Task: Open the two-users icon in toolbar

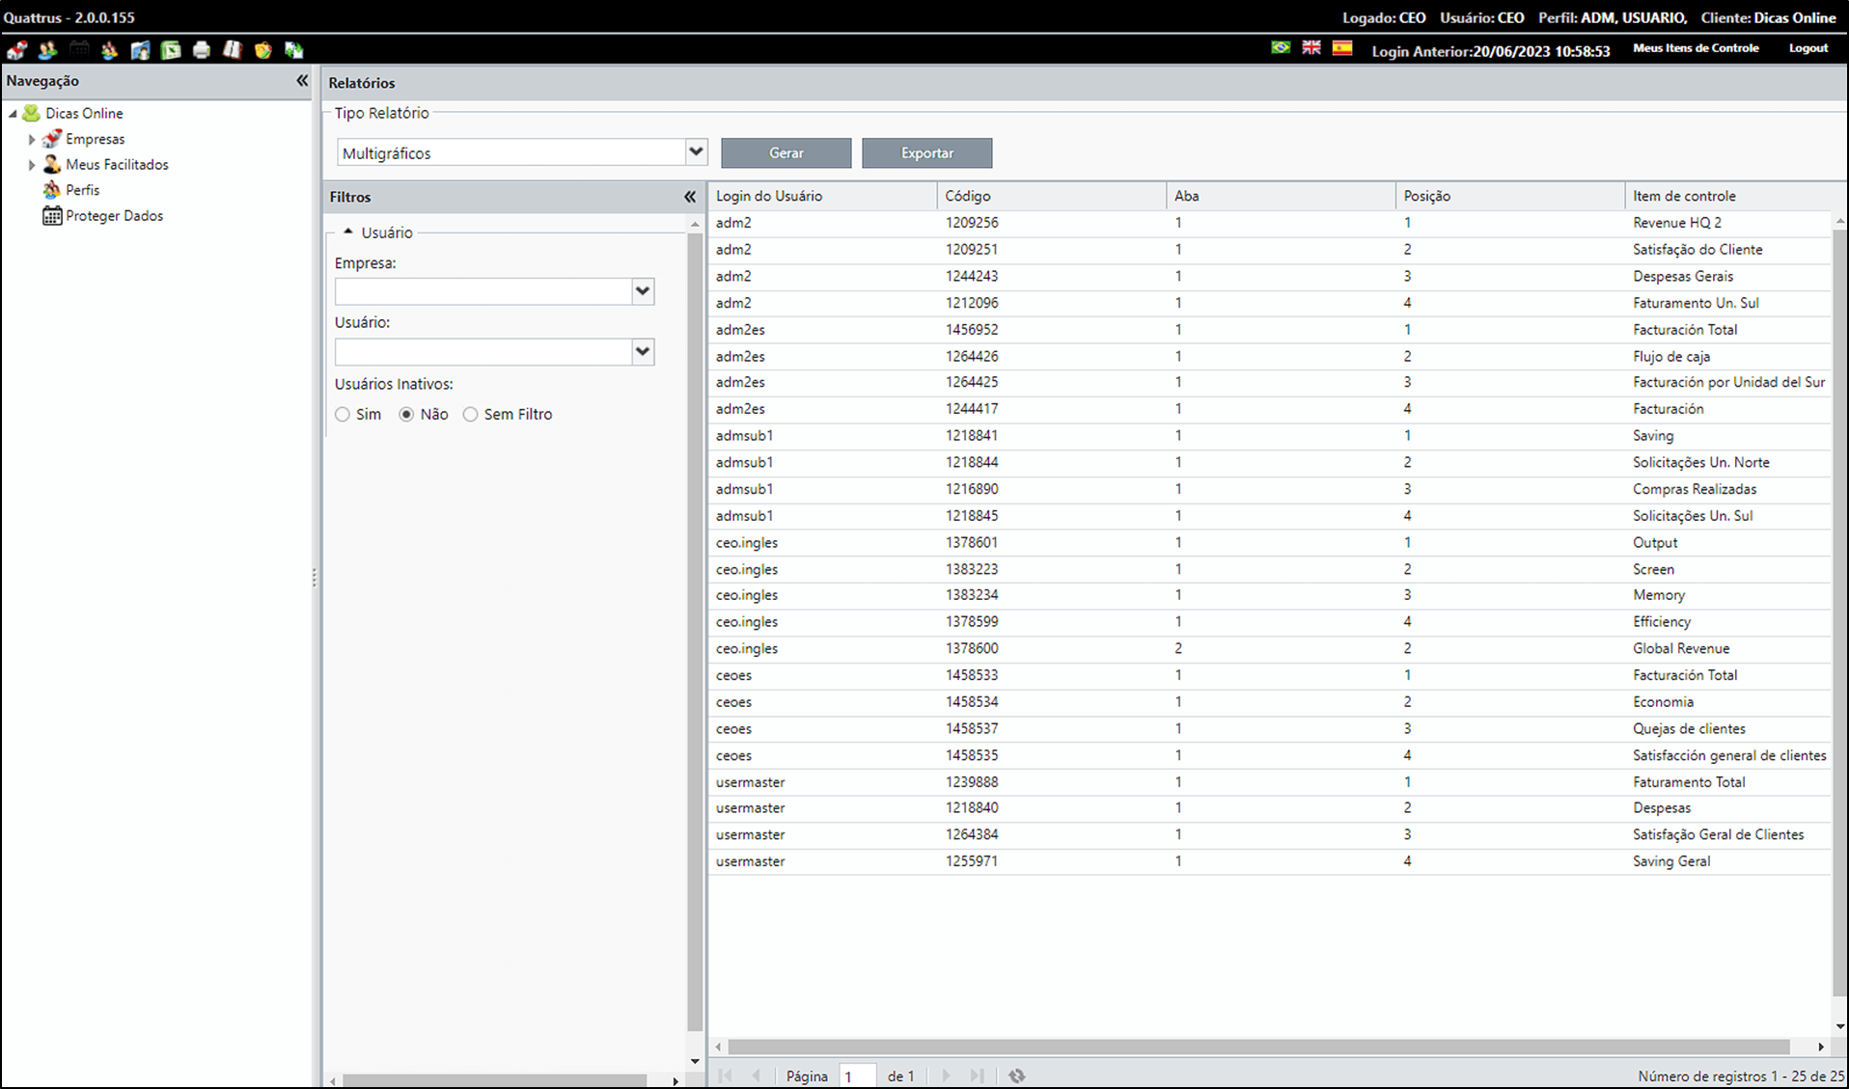Action: 47,49
